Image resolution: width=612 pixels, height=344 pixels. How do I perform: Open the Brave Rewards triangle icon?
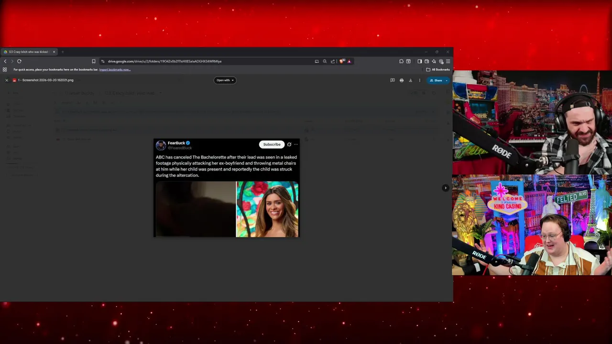[x=349, y=61]
